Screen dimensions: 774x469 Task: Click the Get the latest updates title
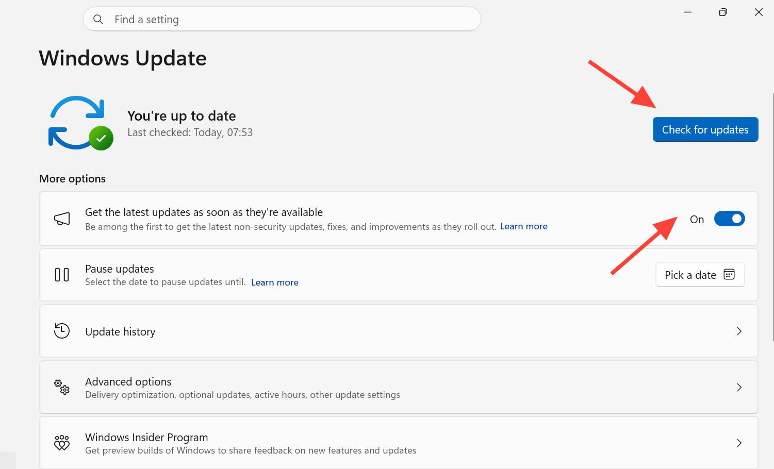tap(204, 212)
